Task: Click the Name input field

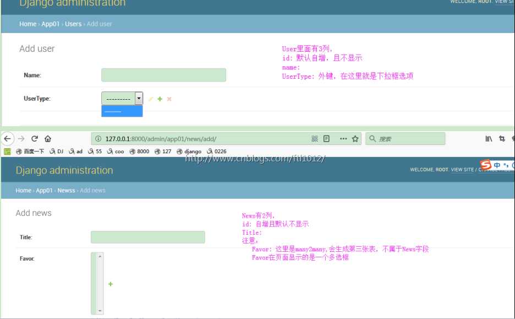Action: [163, 75]
